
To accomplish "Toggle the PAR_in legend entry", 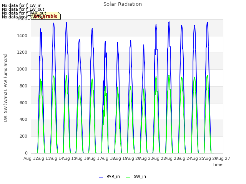I will coord(109,176).
